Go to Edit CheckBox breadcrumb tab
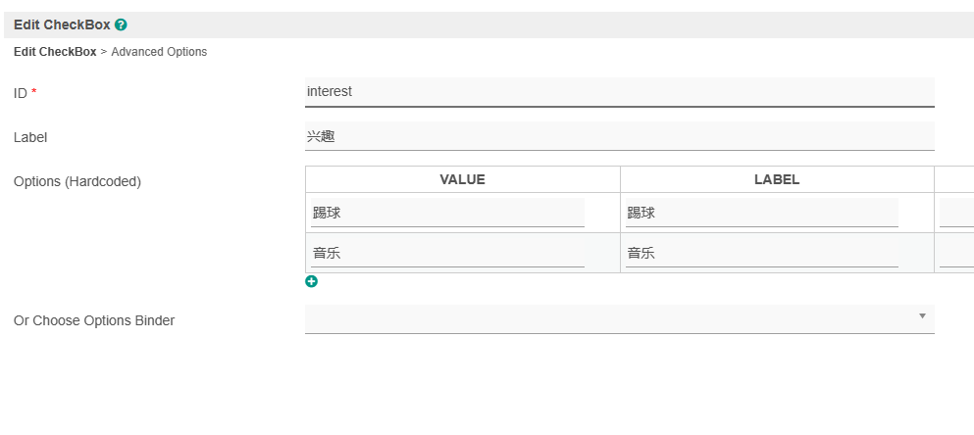974x435 pixels. (55, 52)
